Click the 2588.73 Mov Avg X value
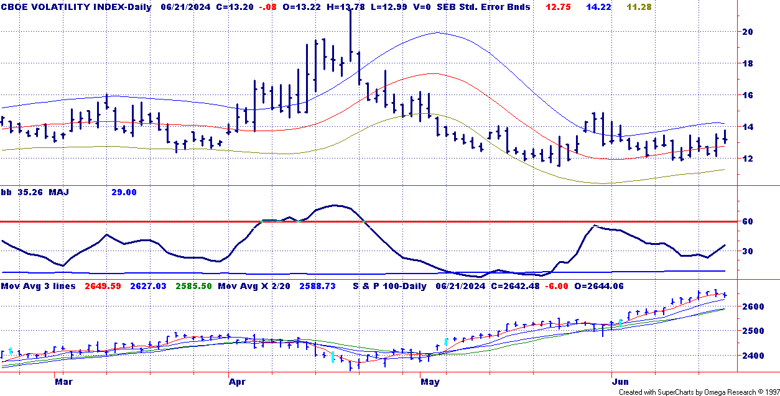 pyautogui.click(x=318, y=286)
